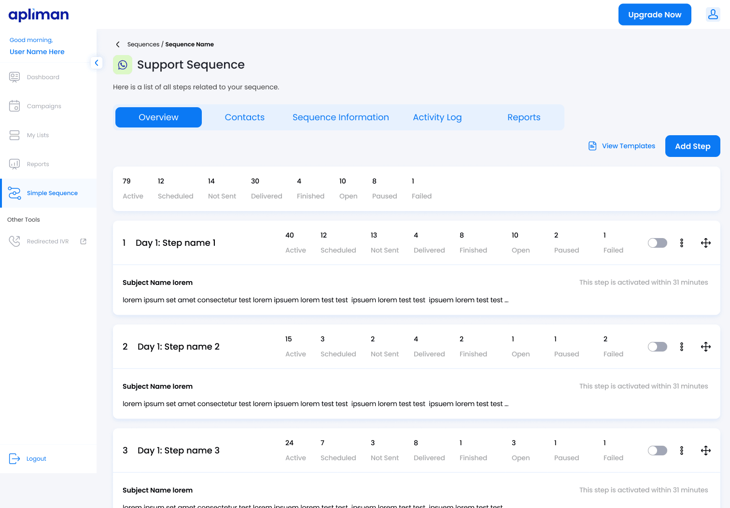730x508 pixels.
Task: Click Step 1's '10 Open' stat
Action: pos(520,243)
